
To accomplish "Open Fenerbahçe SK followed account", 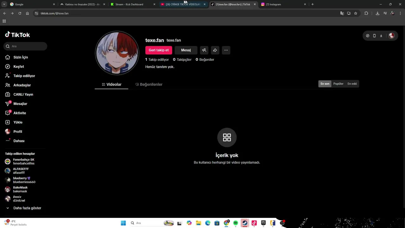I will pos(24,161).
